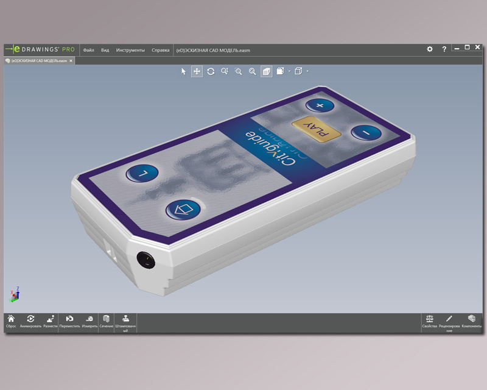The height and width of the screenshot is (390, 487).
Task: Open the Инструменты menu
Action: [130, 50]
